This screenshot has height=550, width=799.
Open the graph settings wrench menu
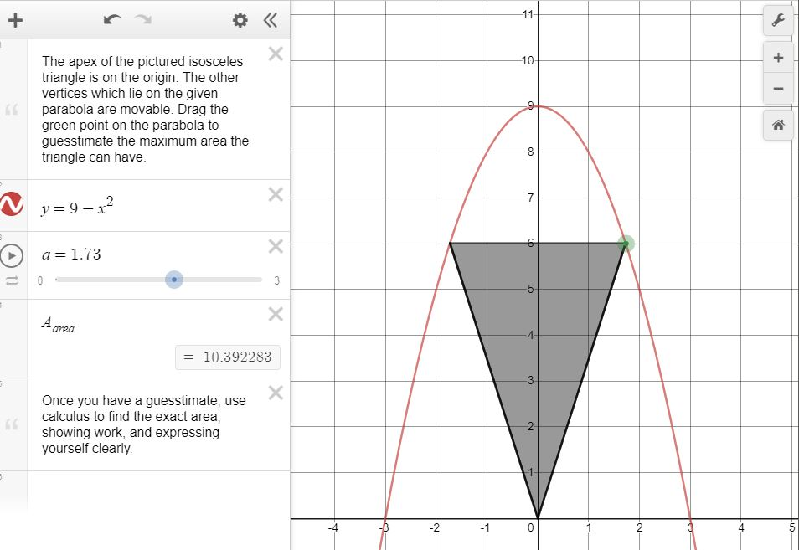pyautogui.click(x=778, y=20)
